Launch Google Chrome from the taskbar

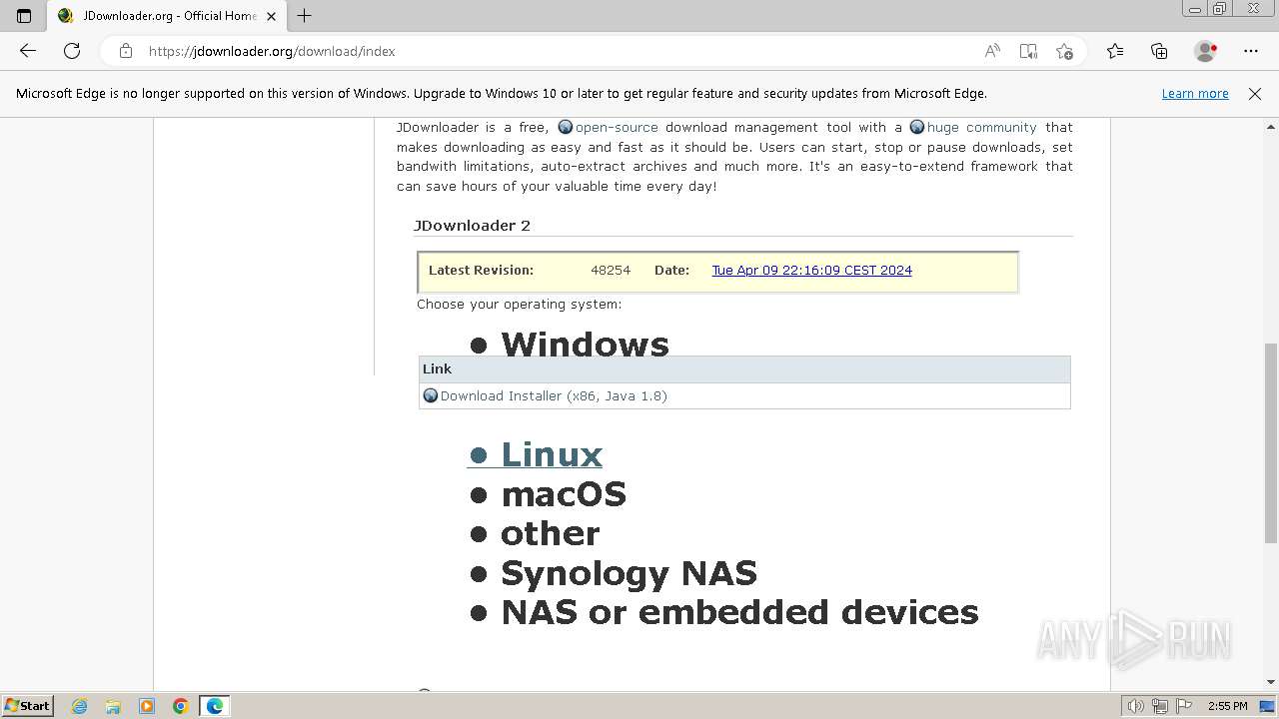coord(181,706)
